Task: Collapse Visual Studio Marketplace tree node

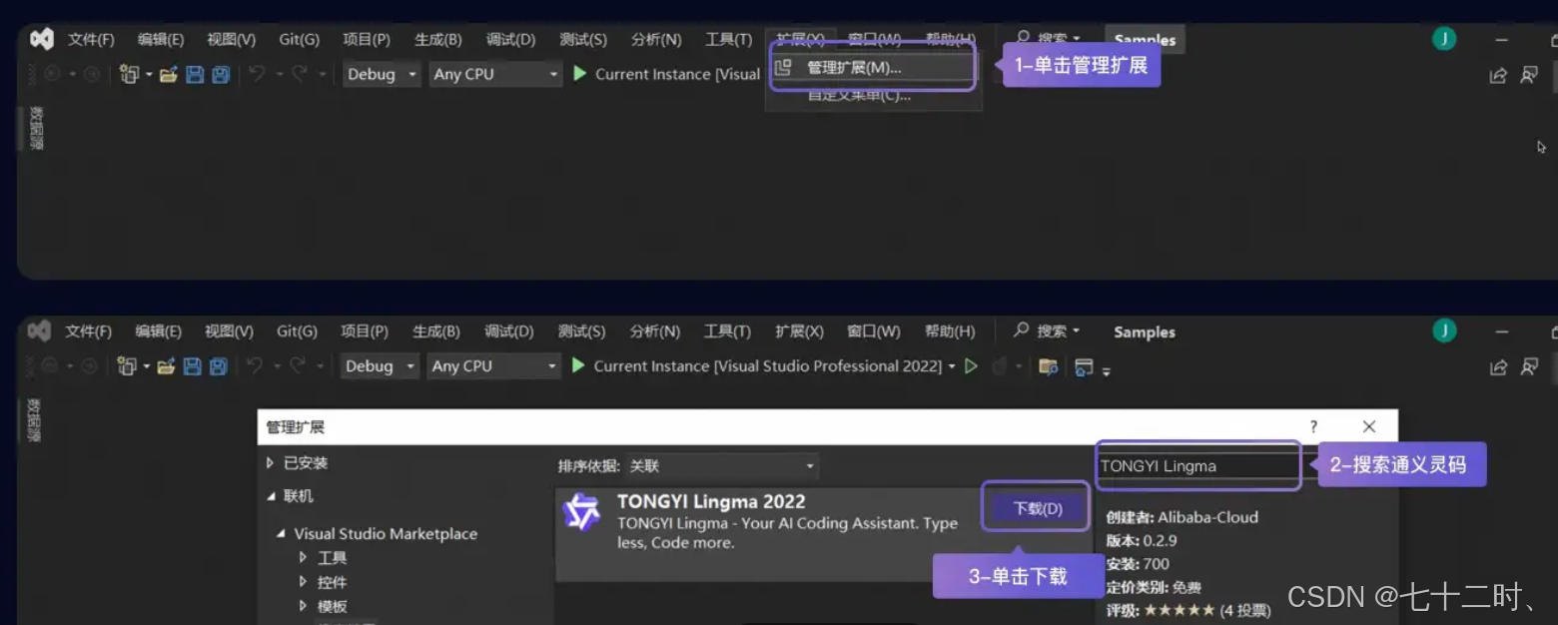Action: tap(281, 534)
